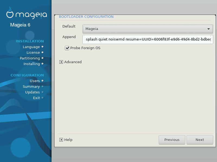217x162 pixels.
Task: Click into the Append kernel options field
Action: [x=148, y=39]
